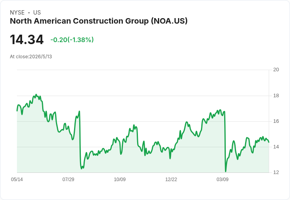
Task: Click the chart trough after the 07/29 drop
Action: [x=82, y=169]
